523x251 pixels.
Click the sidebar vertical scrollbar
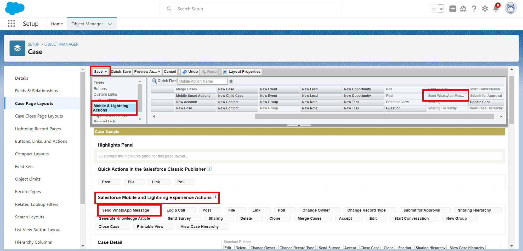click(x=83, y=138)
